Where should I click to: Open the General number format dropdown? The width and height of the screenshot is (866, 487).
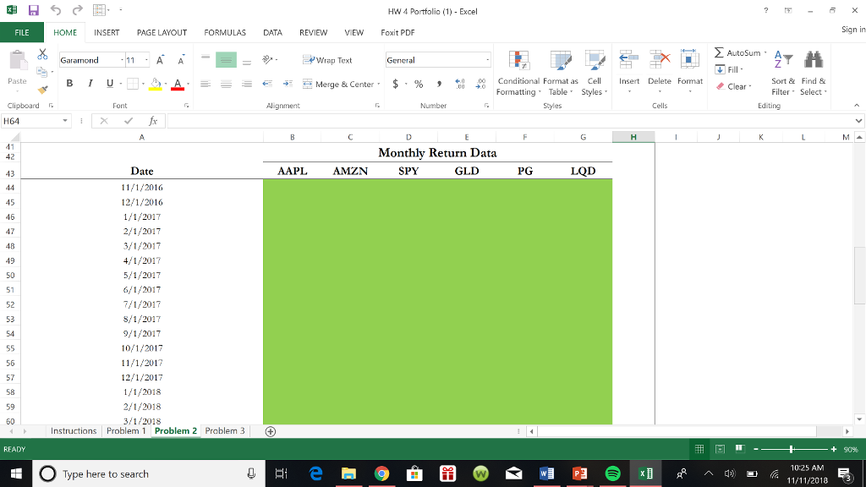click(x=485, y=60)
